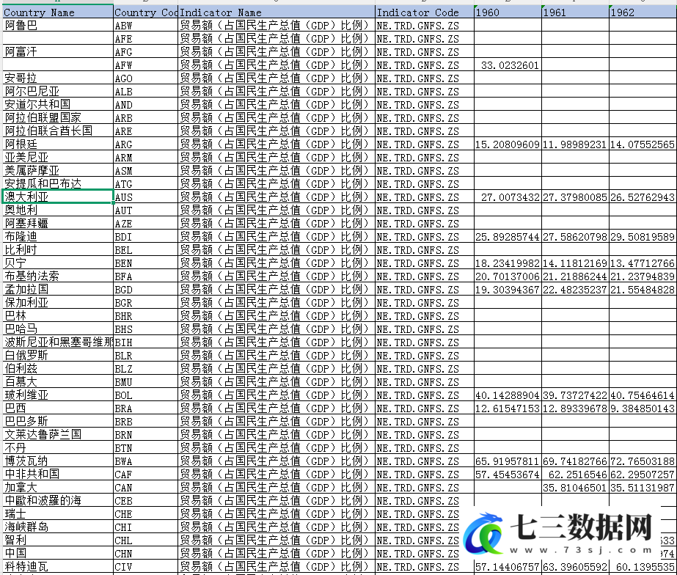Select the cell containing 安哥拉

[57, 78]
